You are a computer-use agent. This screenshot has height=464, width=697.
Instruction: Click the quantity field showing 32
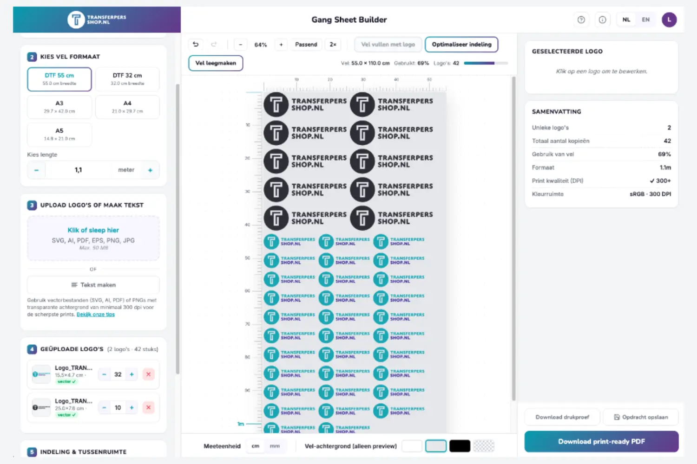tap(118, 374)
